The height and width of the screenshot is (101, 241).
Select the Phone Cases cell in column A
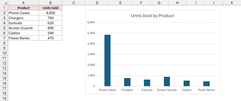pyautogui.click(x=23, y=13)
